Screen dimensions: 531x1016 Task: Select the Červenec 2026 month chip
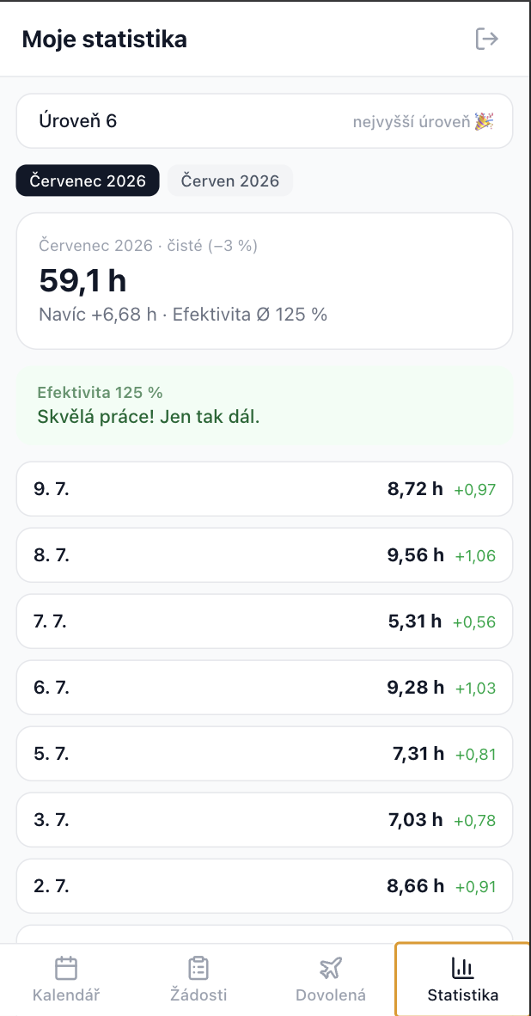tap(88, 181)
